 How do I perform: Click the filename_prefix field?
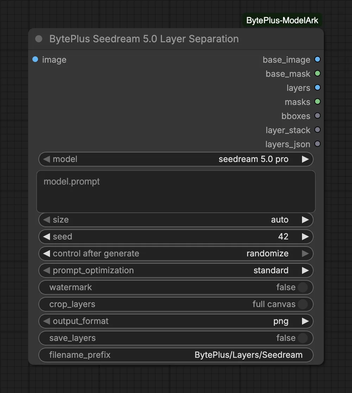coord(176,355)
